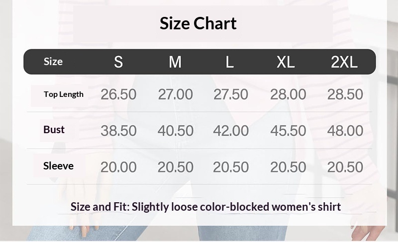
Task: Select the XL size column header
Action: tap(286, 62)
